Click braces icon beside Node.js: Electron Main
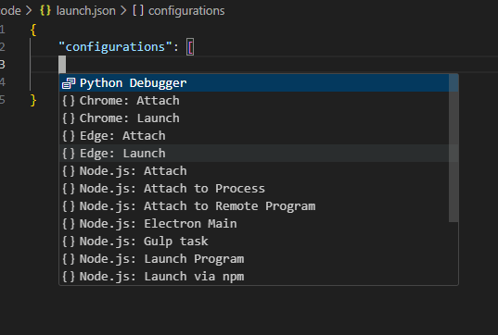Viewport: 498px width, 335px height. coord(69,224)
